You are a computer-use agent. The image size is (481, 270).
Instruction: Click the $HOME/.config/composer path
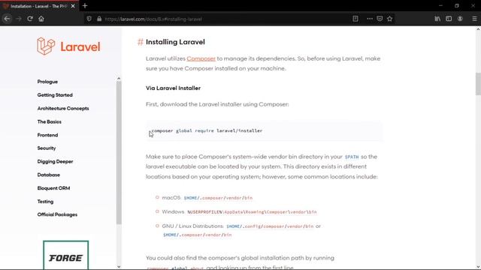pyautogui.click(x=270, y=226)
